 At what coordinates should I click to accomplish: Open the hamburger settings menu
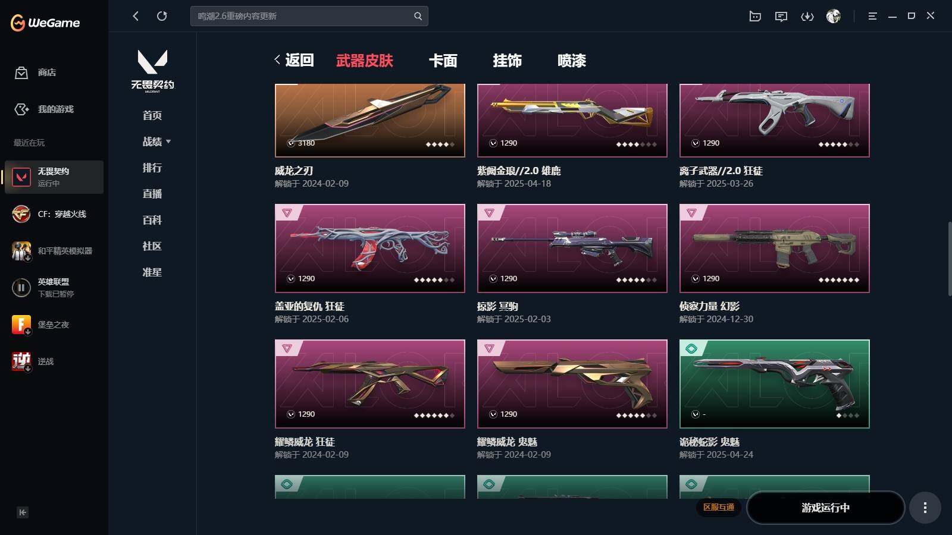click(872, 16)
